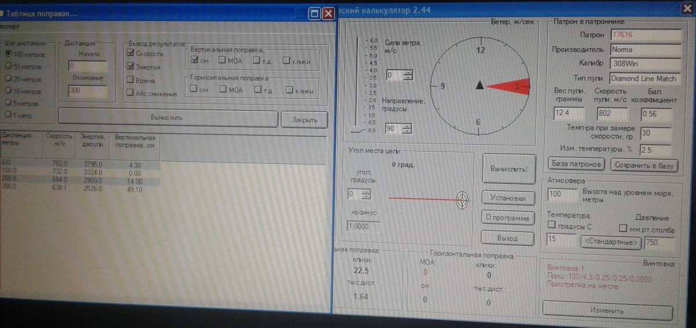Image resolution: width=696 pixels, height=328 pixels.
Task: Maximize the Таблица поправок window
Action: pyautogui.click(x=315, y=13)
